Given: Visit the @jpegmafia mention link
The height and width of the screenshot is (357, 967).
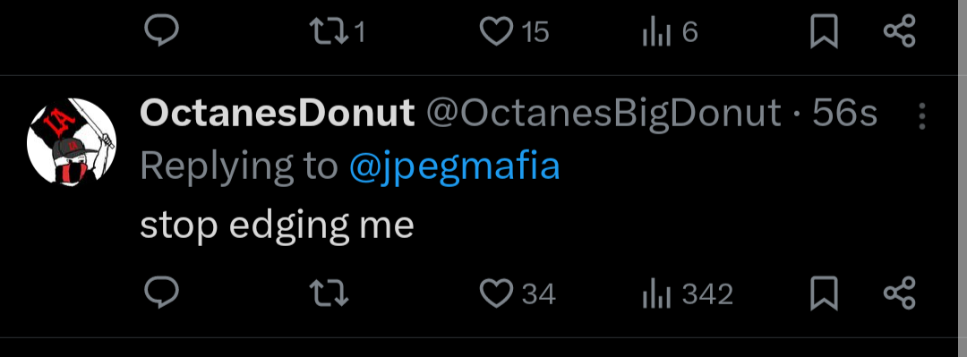Looking at the screenshot, I should click(455, 167).
